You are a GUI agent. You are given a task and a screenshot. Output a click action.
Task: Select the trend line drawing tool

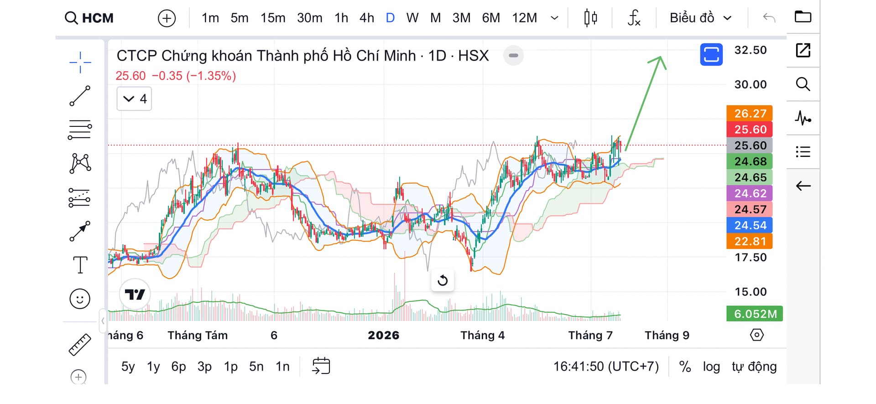(80, 96)
